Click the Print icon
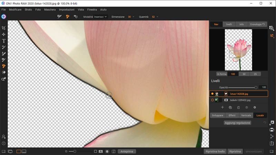 tap(272, 130)
